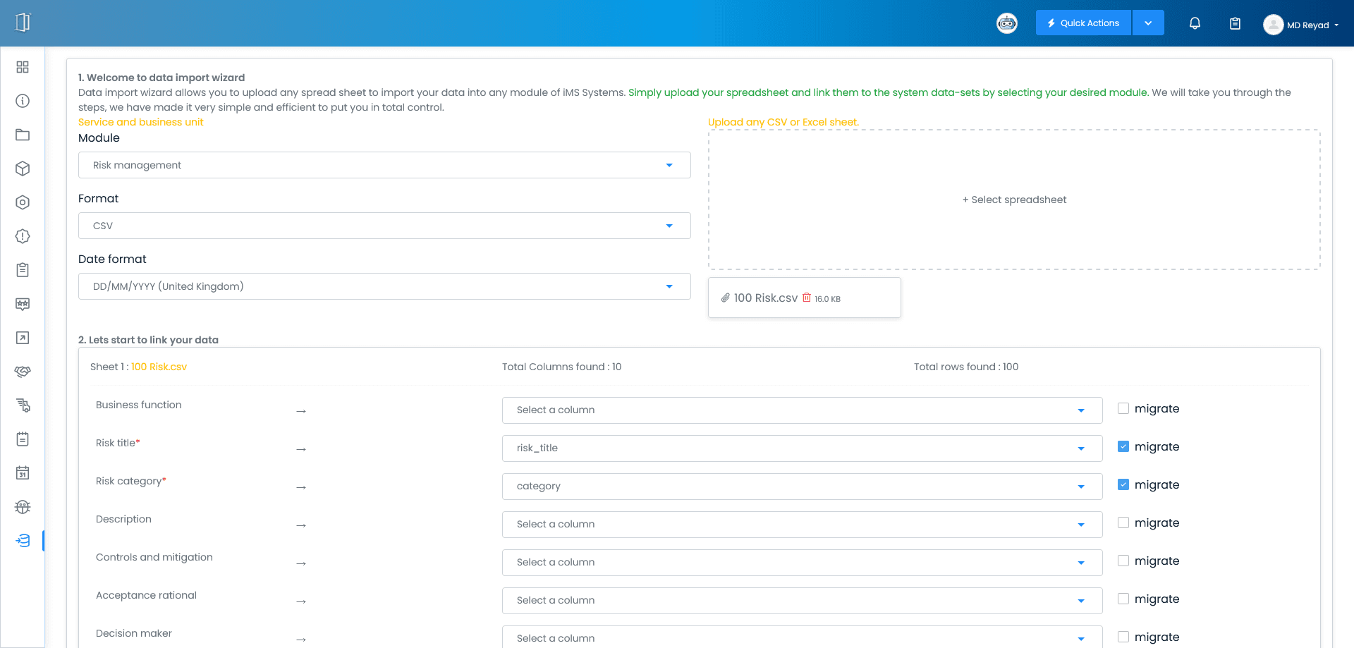Uncheck migrate for Risk title
The width and height of the screenshot is (1354, 648).
point(1123,446)
